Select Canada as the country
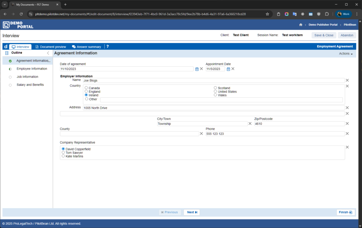This screenshot has height=228, width=362. (x=86, y=88)
